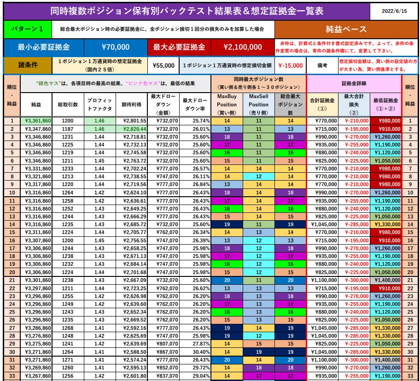The width and height of the screenshot is (420, 381).
Task: Click the MaxBuy Position column header
Action: (227, 105)
